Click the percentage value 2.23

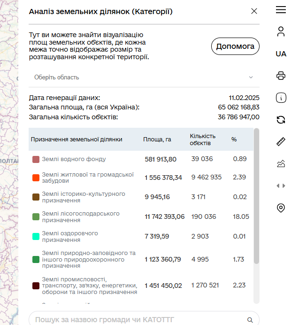[x=239, y=285]
